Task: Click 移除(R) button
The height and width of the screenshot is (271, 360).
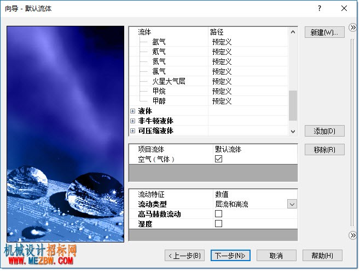Action: [324, 150]
